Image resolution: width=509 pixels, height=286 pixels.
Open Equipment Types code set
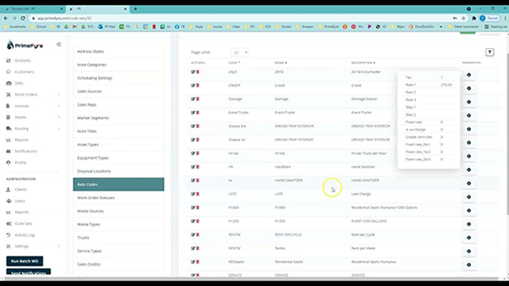point(92,158)
